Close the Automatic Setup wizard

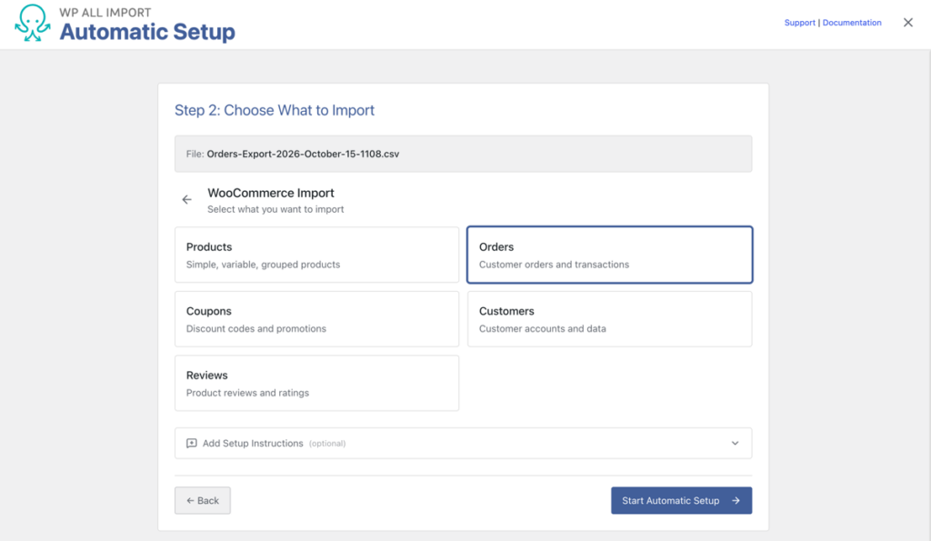(x=908, y=23)
